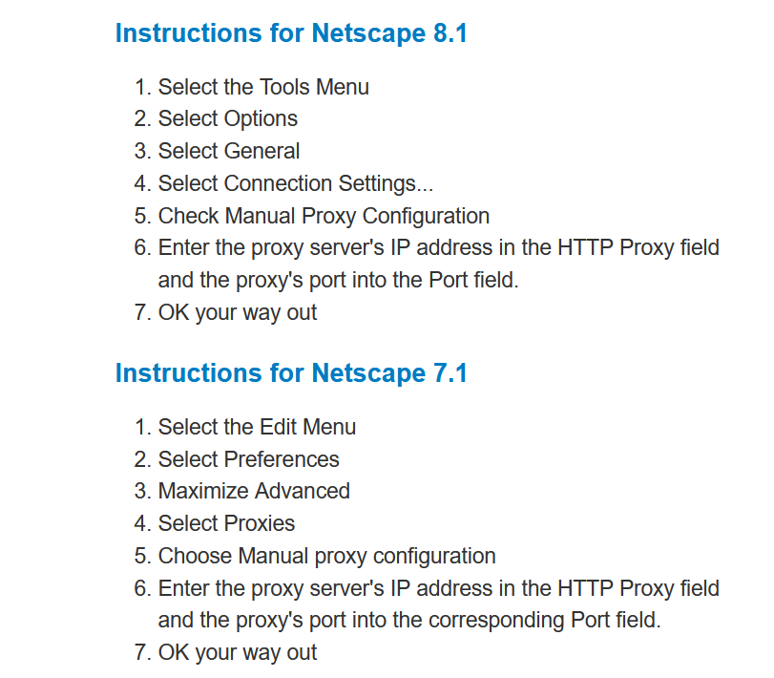Click the last 'OK your way out' step
This screenshot has width=774, height=678.
coord(237,653)
